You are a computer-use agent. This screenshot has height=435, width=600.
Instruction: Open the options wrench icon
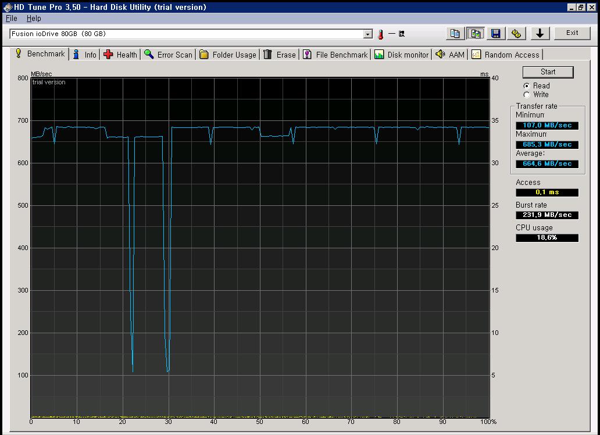pos(516,34)
